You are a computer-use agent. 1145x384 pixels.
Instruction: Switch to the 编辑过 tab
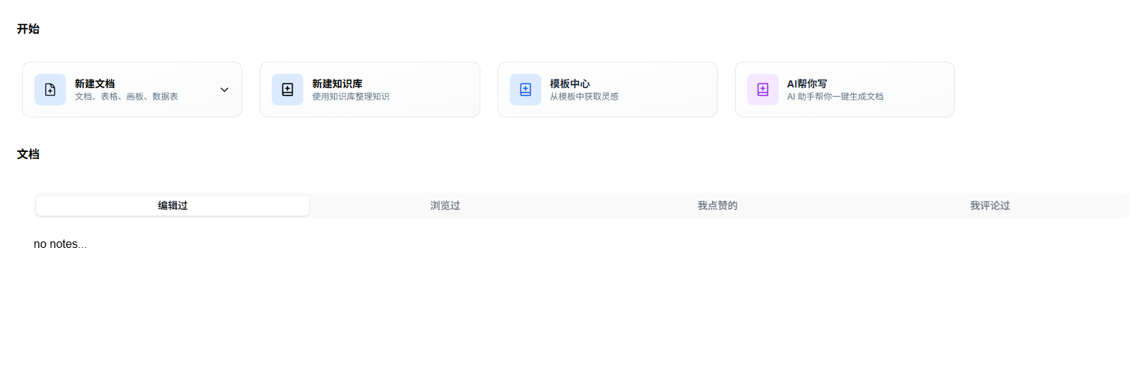click(173, 206)
